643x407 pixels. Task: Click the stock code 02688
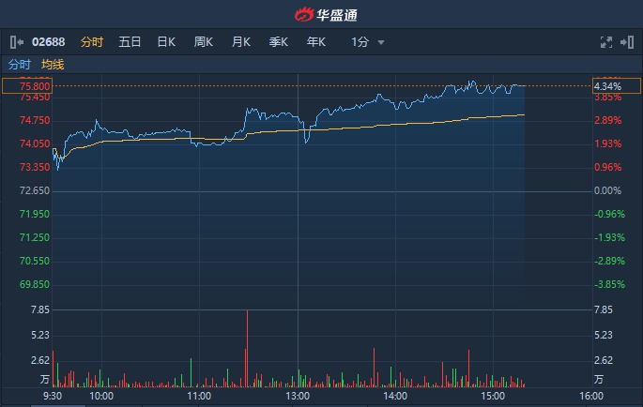coord(49,42)
